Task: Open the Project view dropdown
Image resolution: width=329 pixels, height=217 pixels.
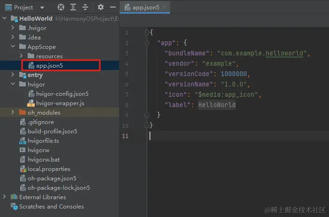Action: [x=42, y=8]
